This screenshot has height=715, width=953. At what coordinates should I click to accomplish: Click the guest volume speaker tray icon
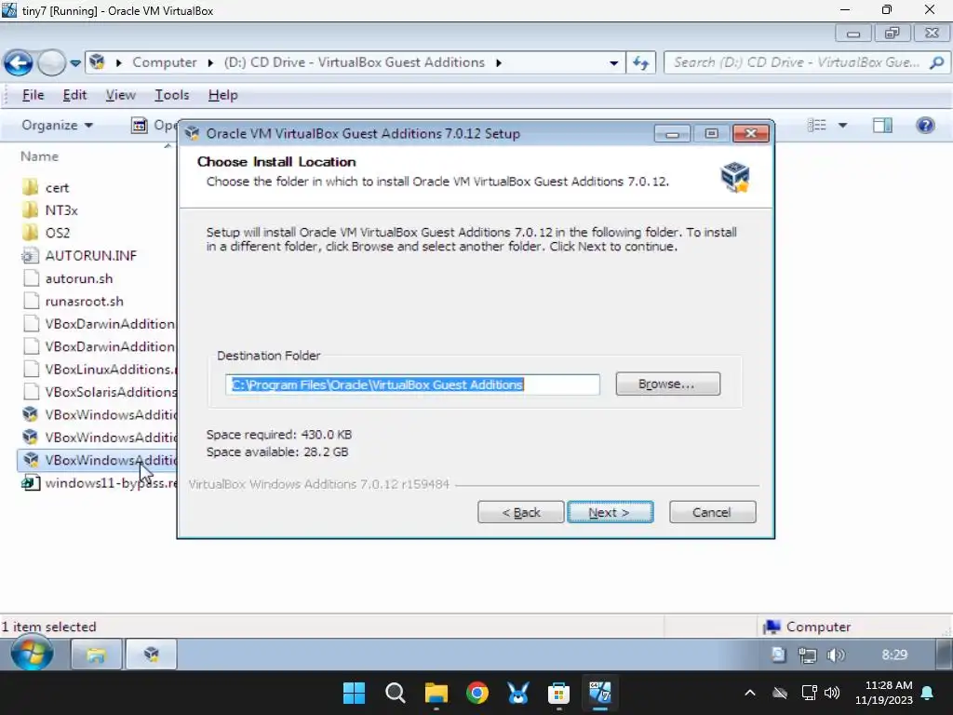tap(836, 654)
